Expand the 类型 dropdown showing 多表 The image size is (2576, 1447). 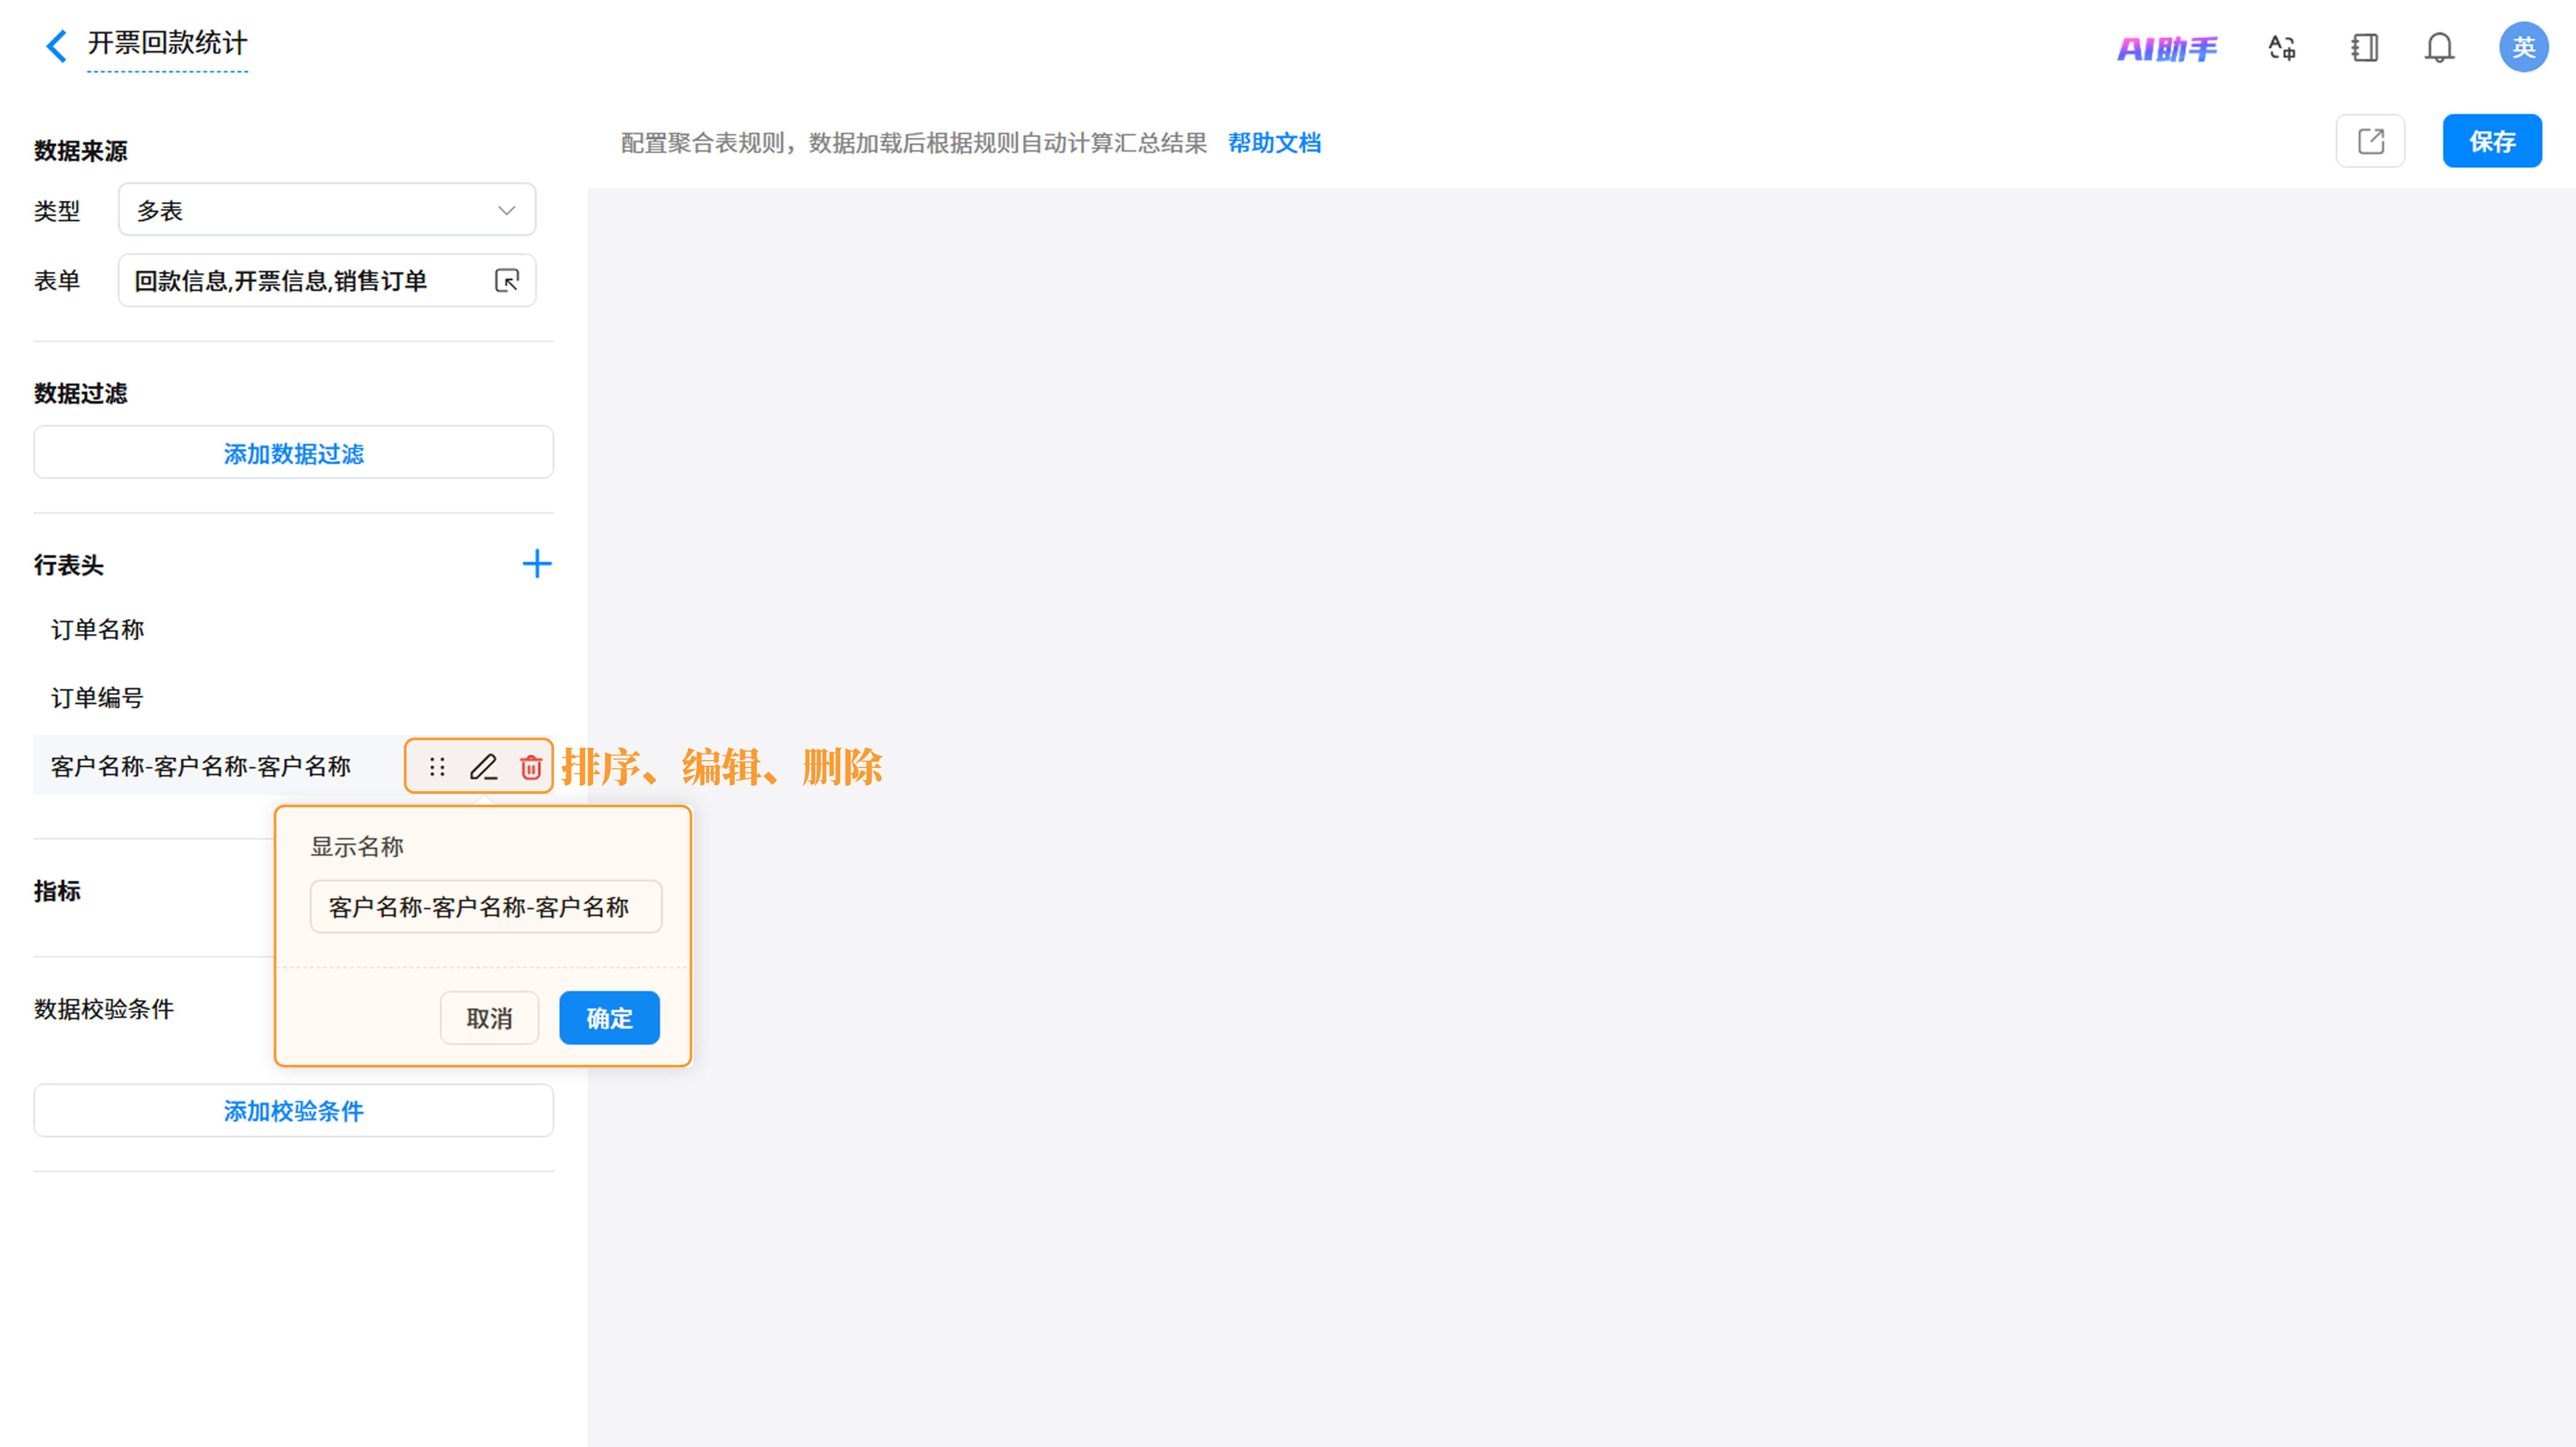327,210
